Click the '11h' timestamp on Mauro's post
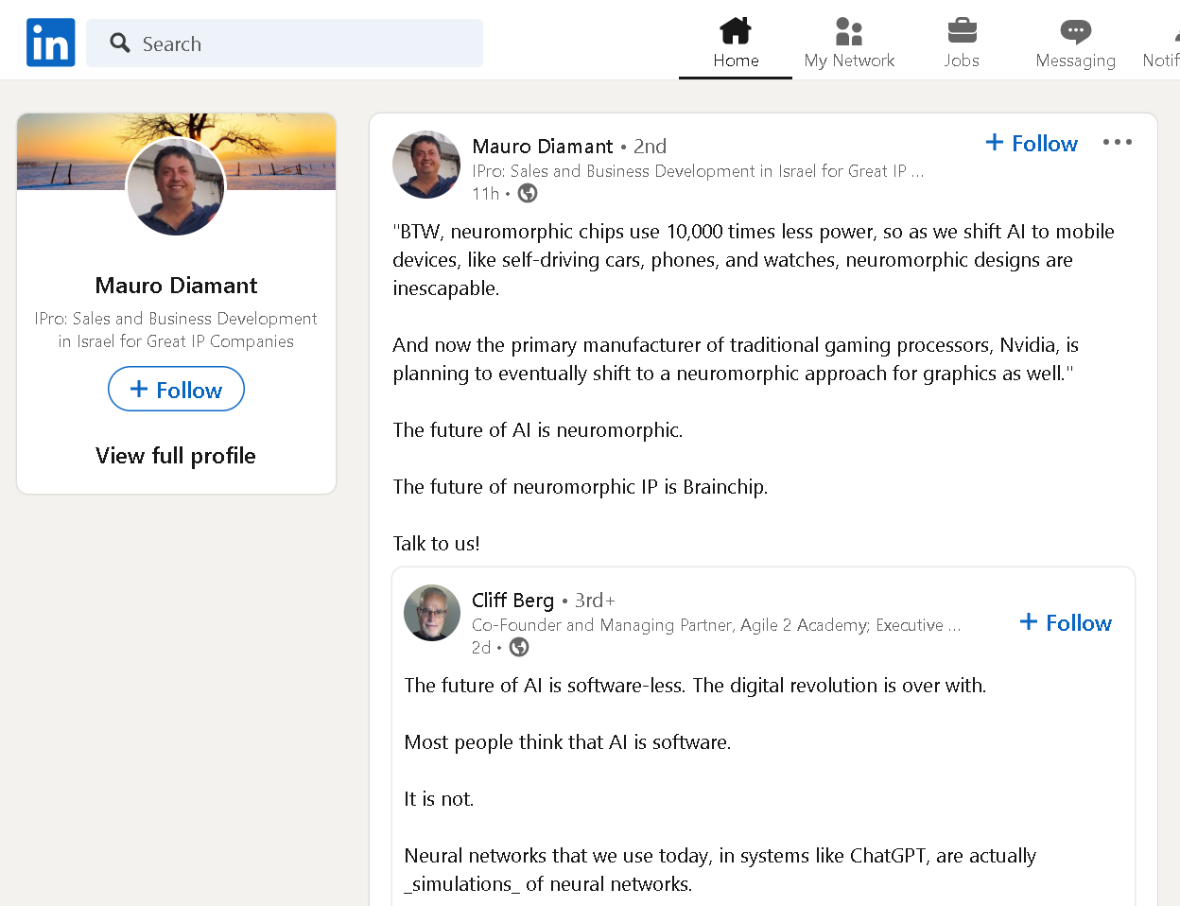Screen dimensions: 1180x906 (x=485, y=194)
